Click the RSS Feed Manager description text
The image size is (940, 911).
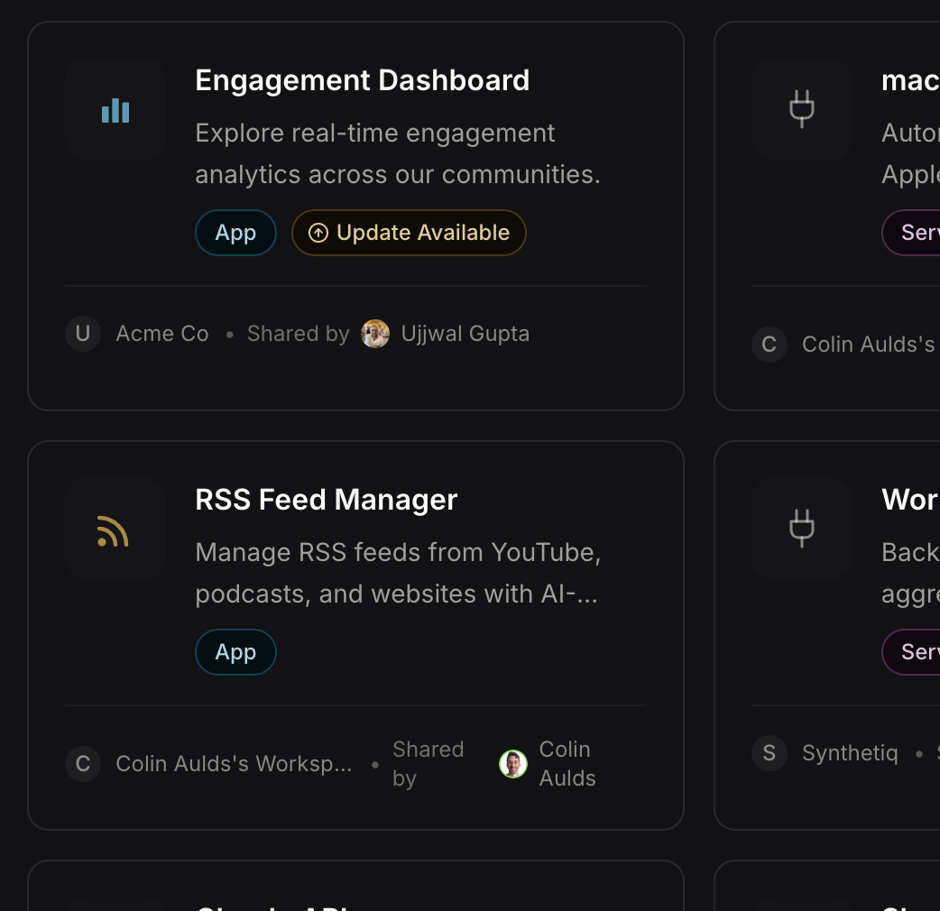397,573
